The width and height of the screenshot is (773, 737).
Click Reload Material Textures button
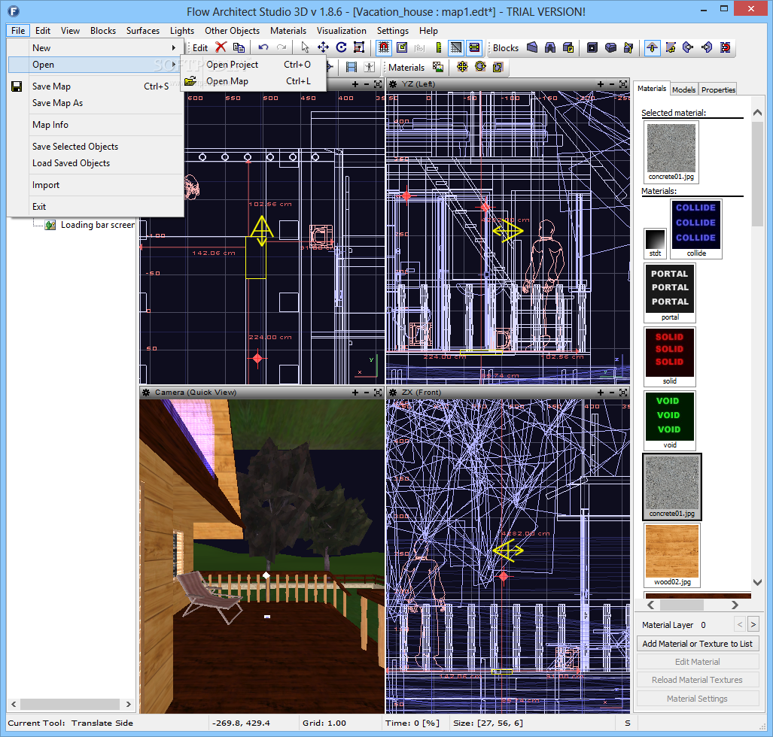(x=697, y=680)
